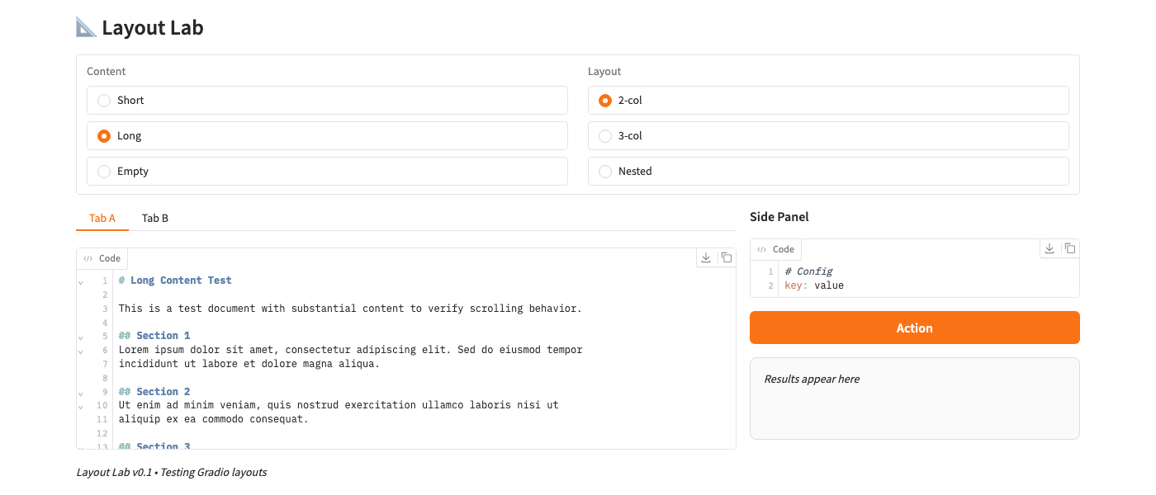This screenshot has height=495, width=1156.
Task: Select the Nested layout option
Action: click(x=605, y=172)
